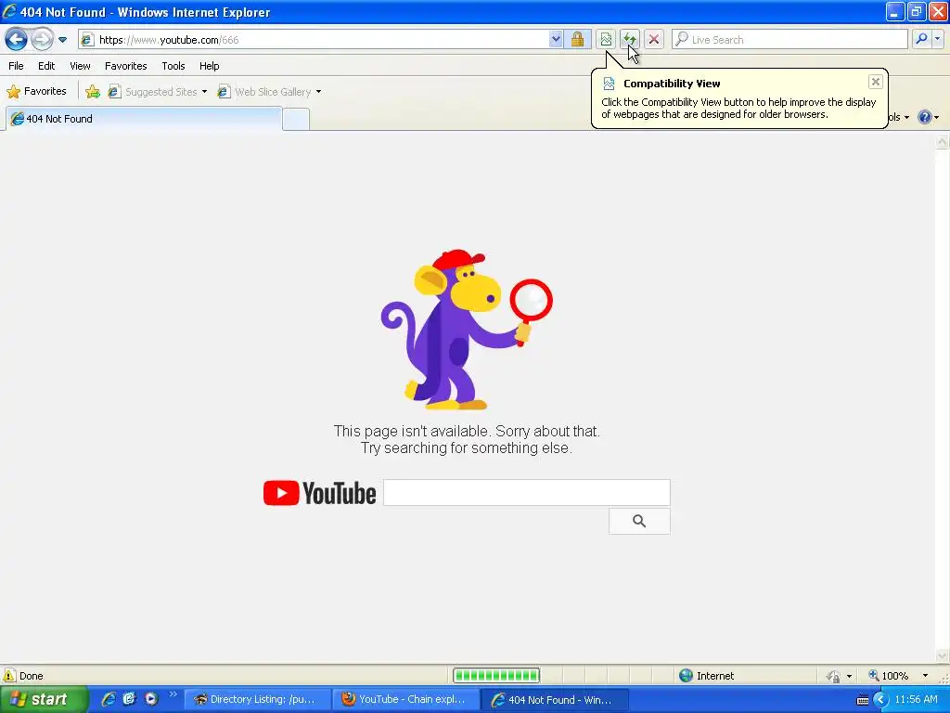The image size is (950, 713).
Task: Click the Outlook Express Quick Launch icon
Action: click(129, 699)
